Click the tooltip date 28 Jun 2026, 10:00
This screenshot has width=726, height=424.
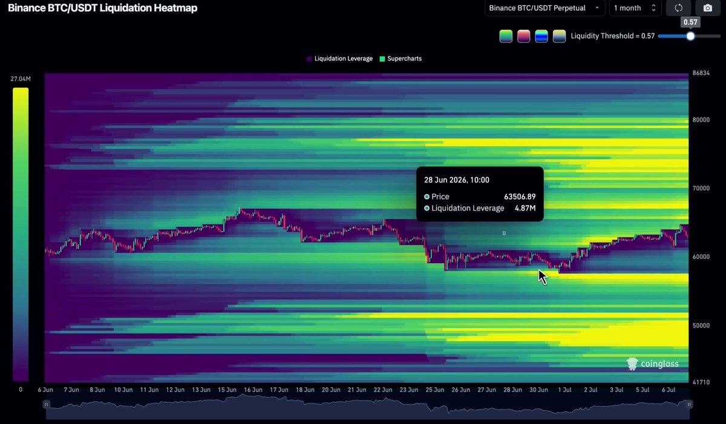coord(457,180)
